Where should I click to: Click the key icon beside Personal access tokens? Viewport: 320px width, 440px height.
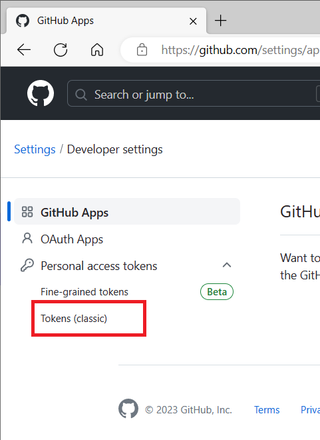pos(27,265)
